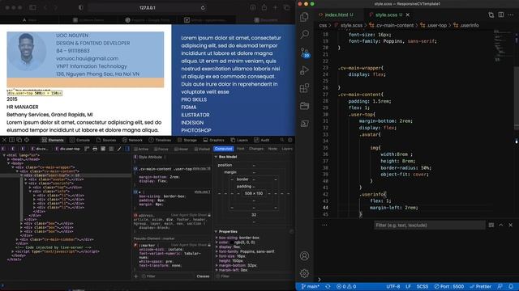Click the main* git branch indicator
Screen dimensions: 519x291
[x=310, y=287]
